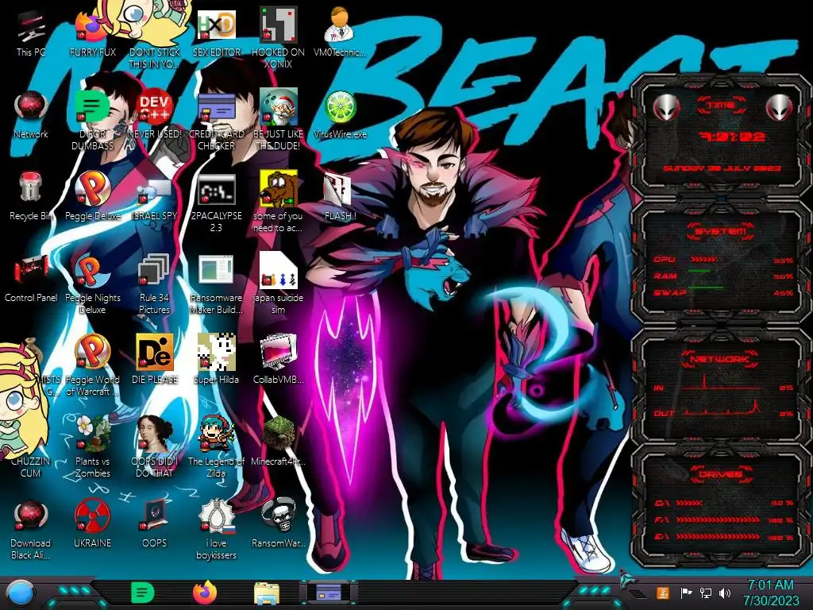Open File Explorer from the taskbar
Image resolution: width=813 pixels, height=610 pixels.
[267, 593]
